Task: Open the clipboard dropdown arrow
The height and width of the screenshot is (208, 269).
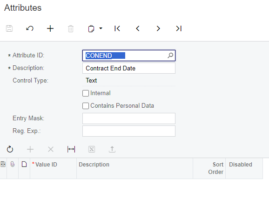Action: (x=101, y=28)
